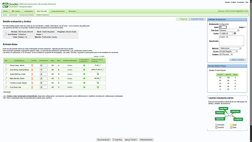Add evaluation comment for Ayala Martínez
252x142 pixels.
84,74
